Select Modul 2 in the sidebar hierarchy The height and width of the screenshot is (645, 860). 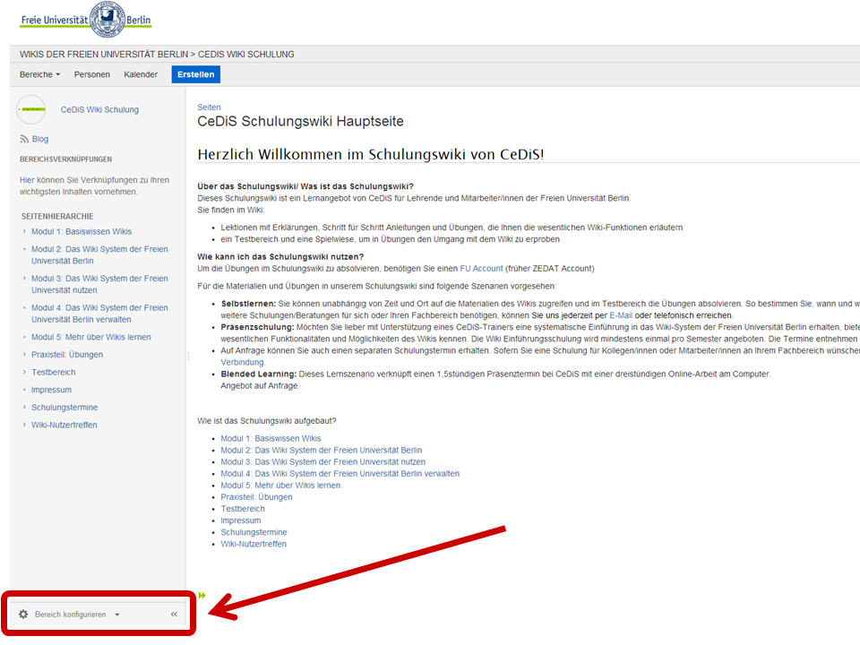pyautogui.click(x=99, y=255)
